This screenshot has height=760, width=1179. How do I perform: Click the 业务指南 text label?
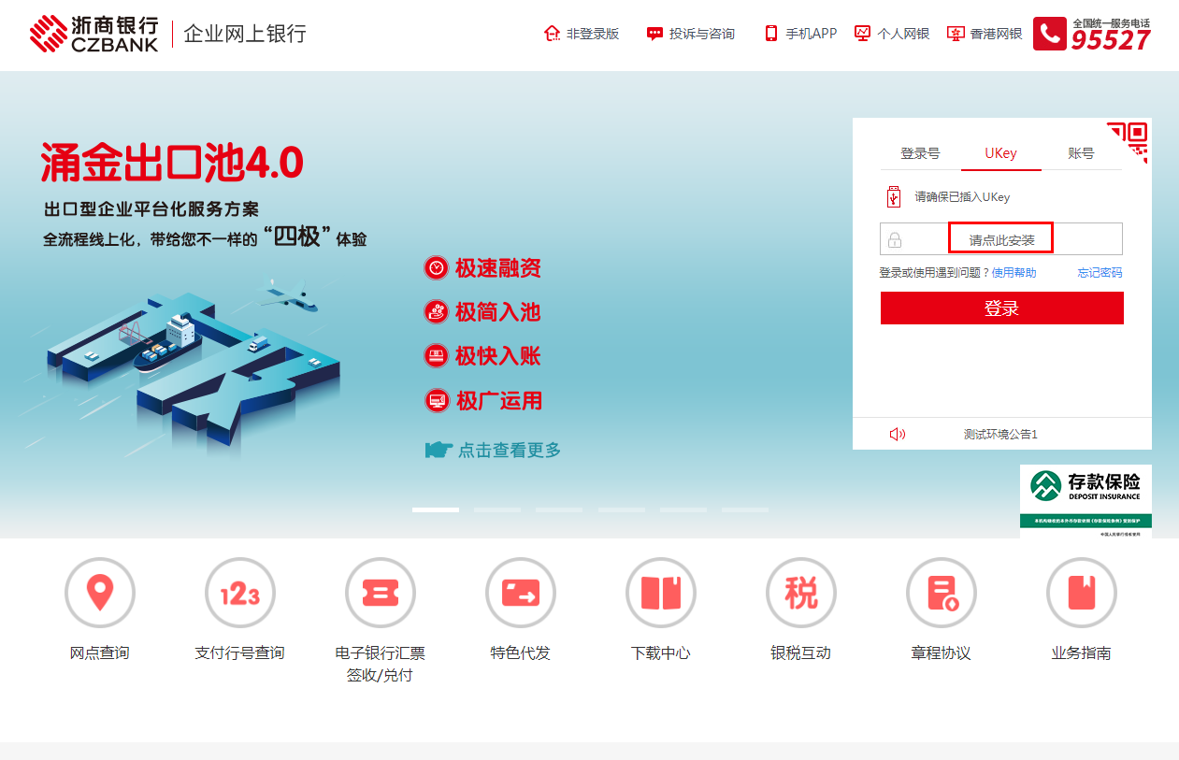[x=1082, y=652]
